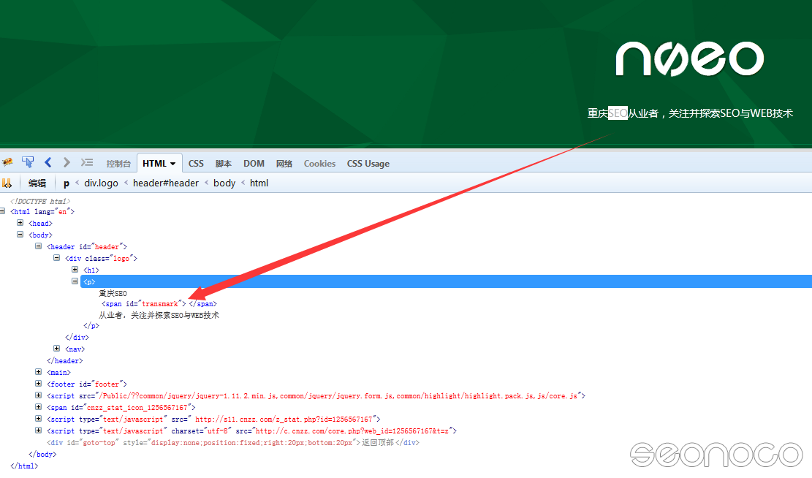Open the Firebug bug icon menu
The width and height of the screenshot is (812, 478).
8,162
